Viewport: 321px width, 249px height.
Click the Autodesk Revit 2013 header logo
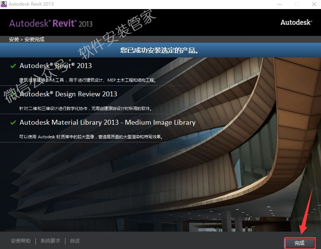(51, 23)
